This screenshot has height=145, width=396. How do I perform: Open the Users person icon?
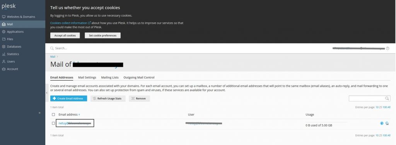[3, 61]
